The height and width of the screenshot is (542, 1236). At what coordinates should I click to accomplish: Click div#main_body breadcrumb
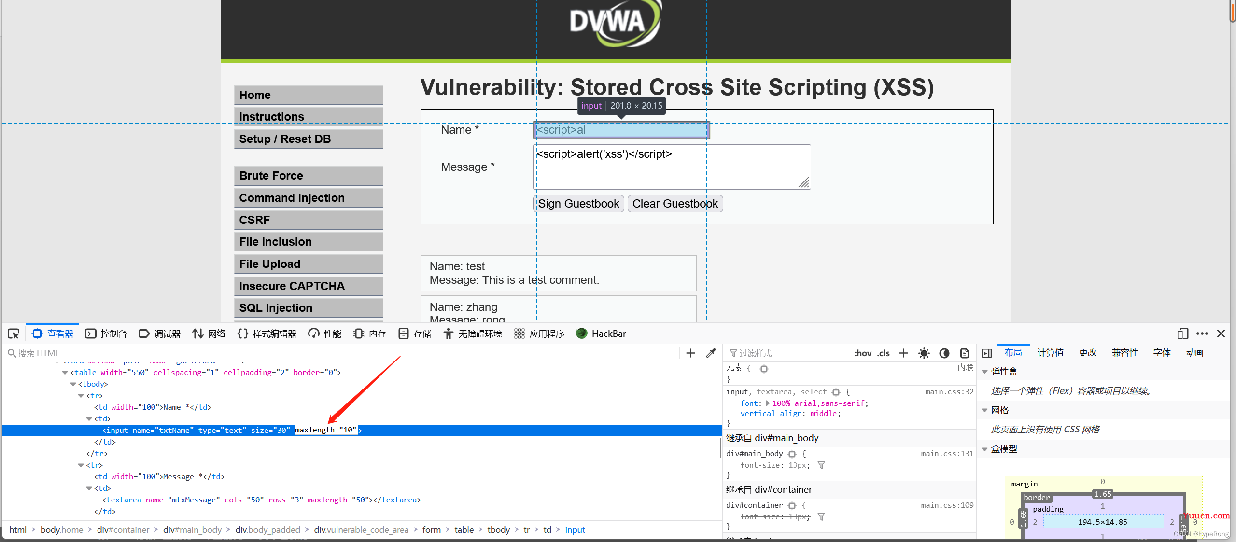(192, 530)
